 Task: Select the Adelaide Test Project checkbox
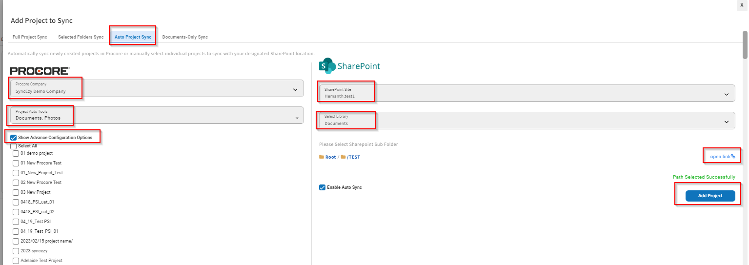pos(16,261)
